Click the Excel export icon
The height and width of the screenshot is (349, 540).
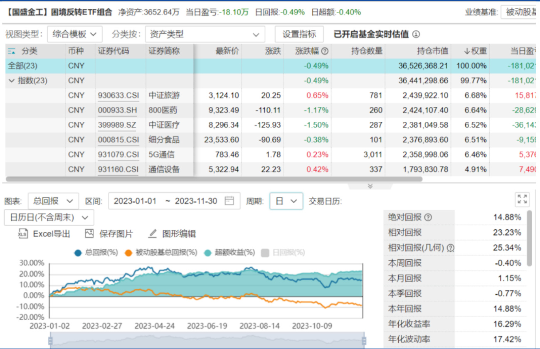tap(22, 234)
